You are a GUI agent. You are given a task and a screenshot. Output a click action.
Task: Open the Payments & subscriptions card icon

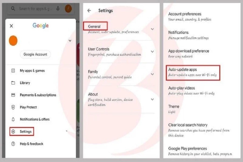(x=13, y=95)
